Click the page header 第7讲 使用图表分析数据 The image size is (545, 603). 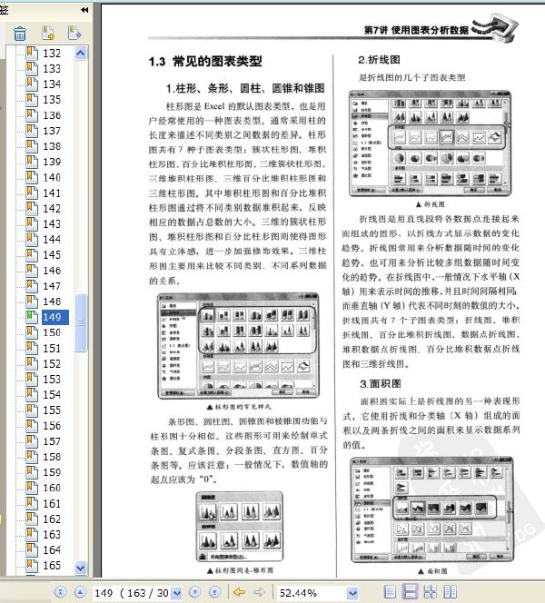pyautogui.click(x=416, y=30)
